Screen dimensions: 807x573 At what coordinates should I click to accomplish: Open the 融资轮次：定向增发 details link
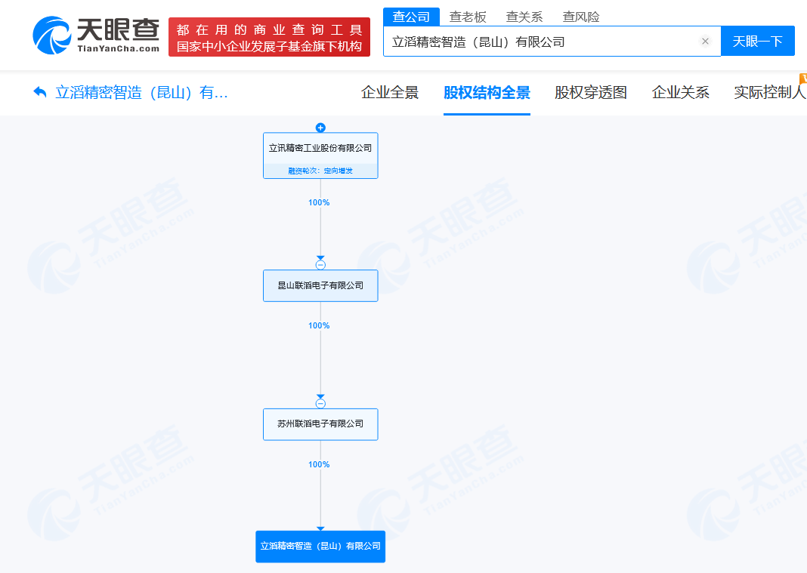click(x=320, y=171)
